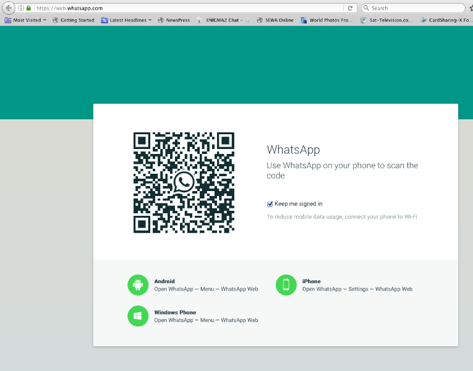The height and width of the screenshot is (371, 473).
Task: Click the iPhone heading text
Action: (x=311, y=281)
